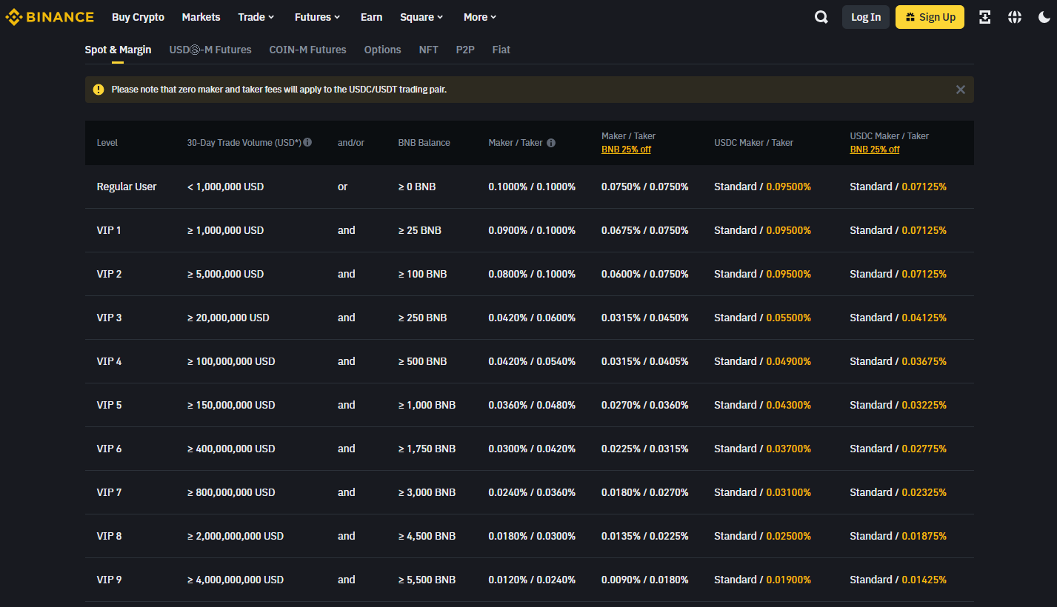Click the '≥ 400,000,000 USD' volume cell
The height and width of the screenshot is (607, 1057).
(x=231, y=449)
